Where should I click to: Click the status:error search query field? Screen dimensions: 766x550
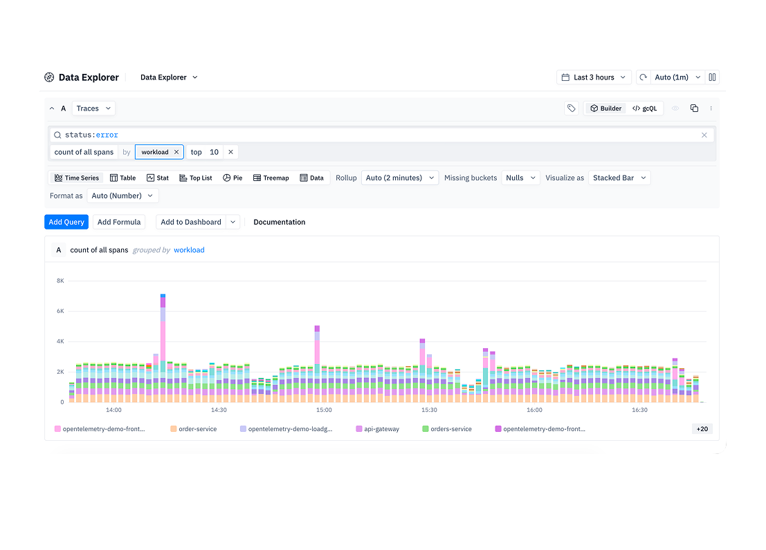(x=382, y=135)
